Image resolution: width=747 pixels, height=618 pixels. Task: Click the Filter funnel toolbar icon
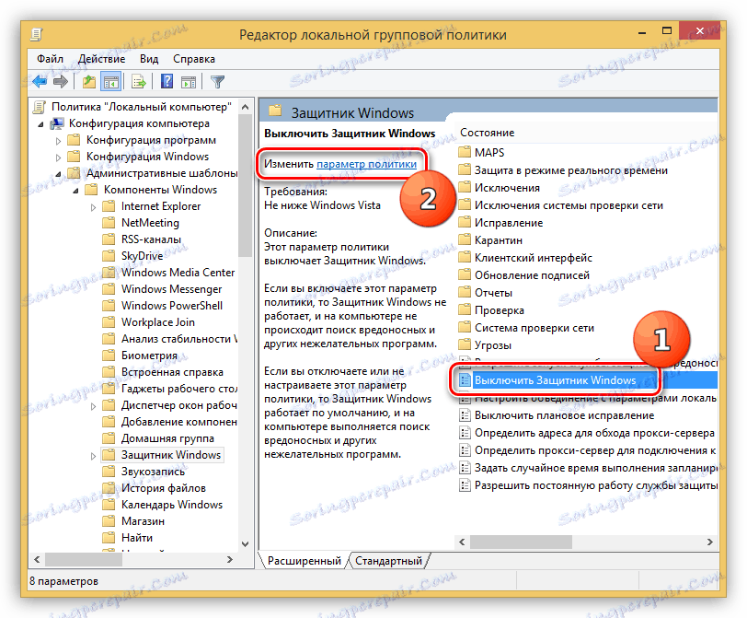coord(218,82)
